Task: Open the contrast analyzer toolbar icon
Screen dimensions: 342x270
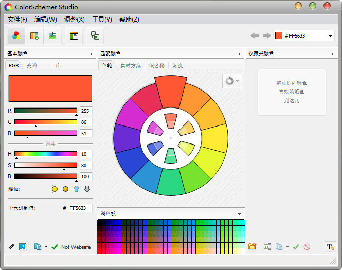Action: [x=95, y=35]
